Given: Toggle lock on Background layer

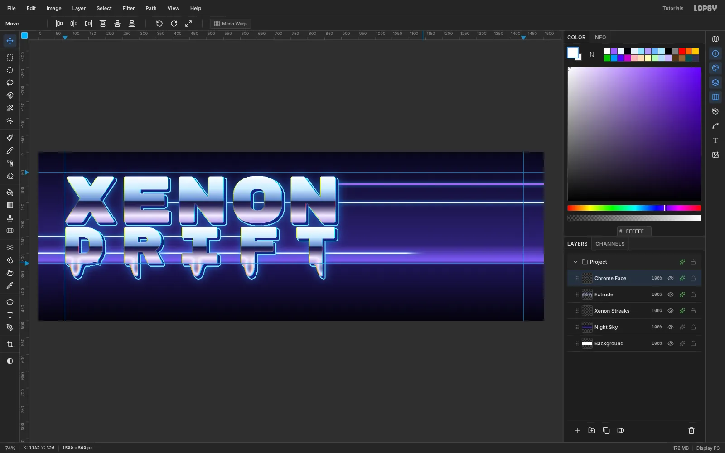Looking at the screenshot, I should coord(693,343).
